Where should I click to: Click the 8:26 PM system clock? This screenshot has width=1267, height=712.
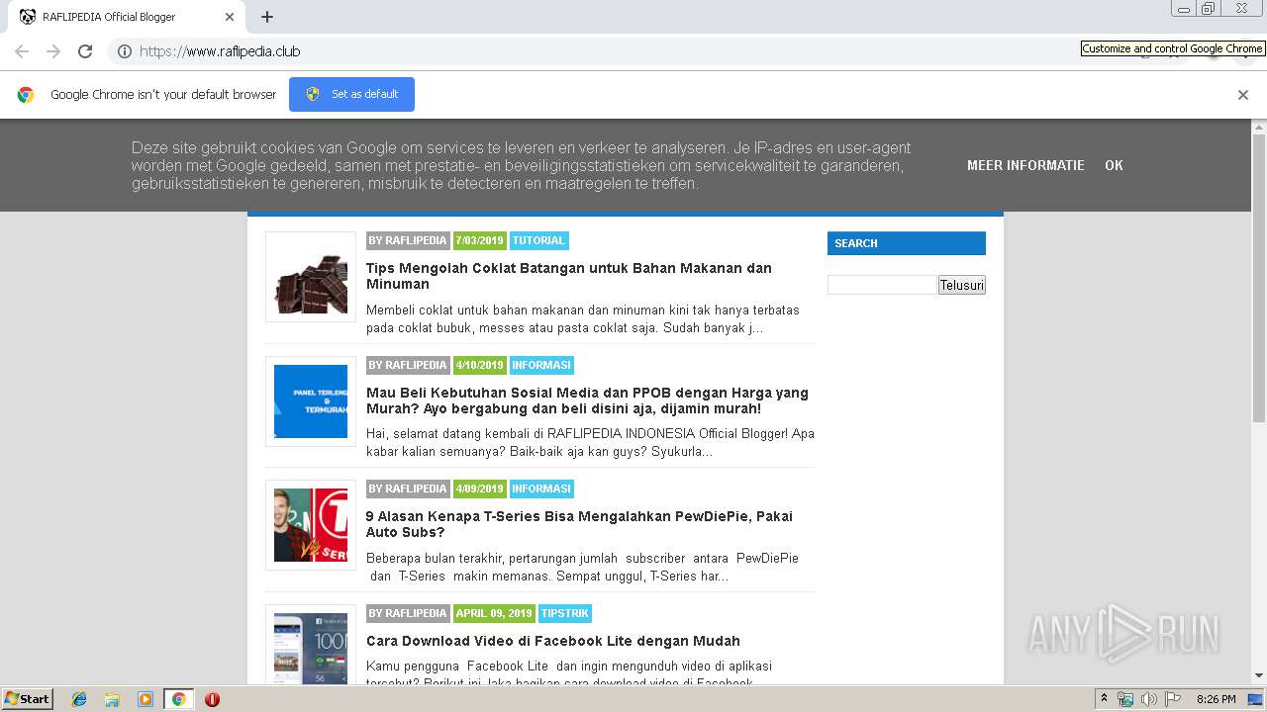(x=1217, y=699)
